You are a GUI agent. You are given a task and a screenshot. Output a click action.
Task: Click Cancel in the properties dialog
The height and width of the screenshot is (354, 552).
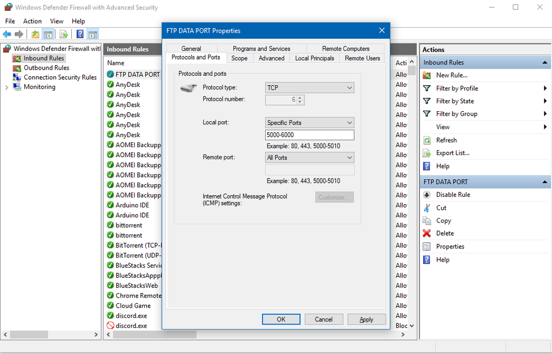tap(324, 320)
